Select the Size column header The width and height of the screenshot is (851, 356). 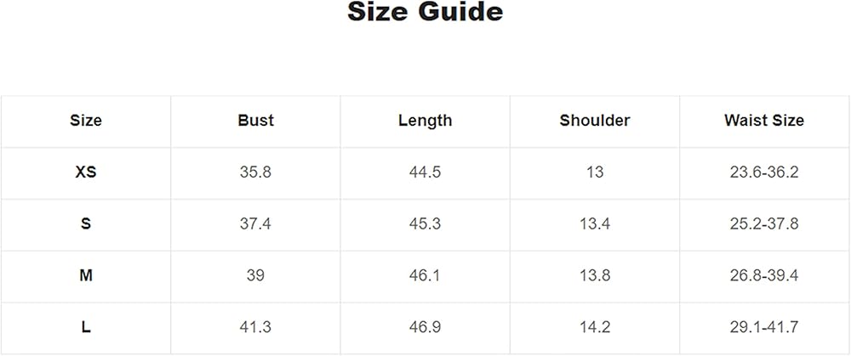[86, 121]
